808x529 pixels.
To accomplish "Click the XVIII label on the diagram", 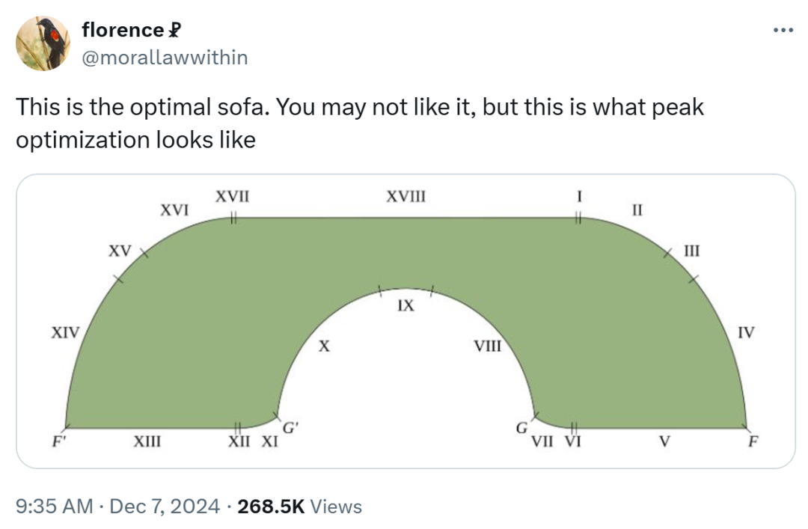I will pyautogui.click(x=406, y=197).
